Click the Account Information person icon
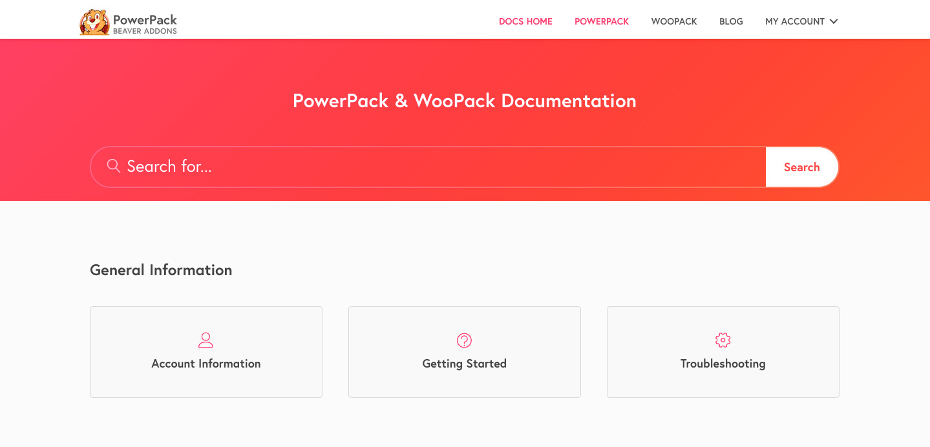Screen dimensions: 930x447 pos(206,340)
